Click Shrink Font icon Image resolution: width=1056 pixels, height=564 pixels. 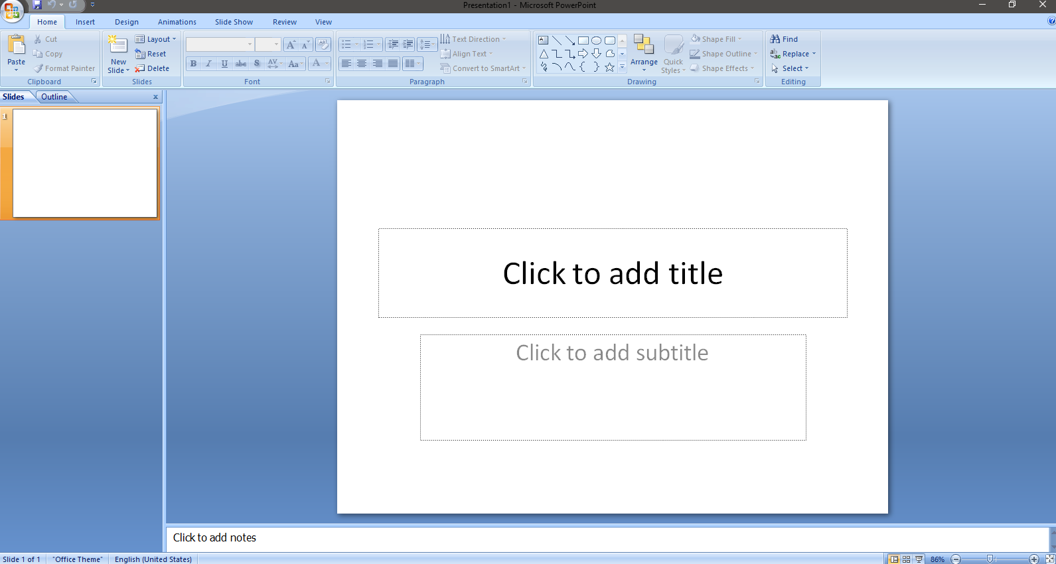click(305, 44)
